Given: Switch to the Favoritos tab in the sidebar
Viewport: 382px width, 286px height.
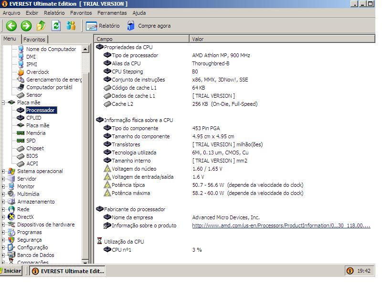Looking at the screenshot, I should [x=34, y=40].
